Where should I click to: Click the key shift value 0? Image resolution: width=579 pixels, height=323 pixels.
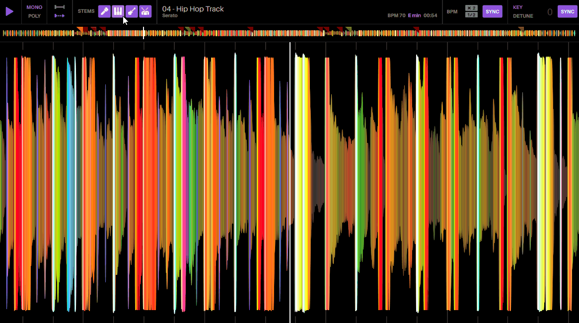click(x=550, y=12)
